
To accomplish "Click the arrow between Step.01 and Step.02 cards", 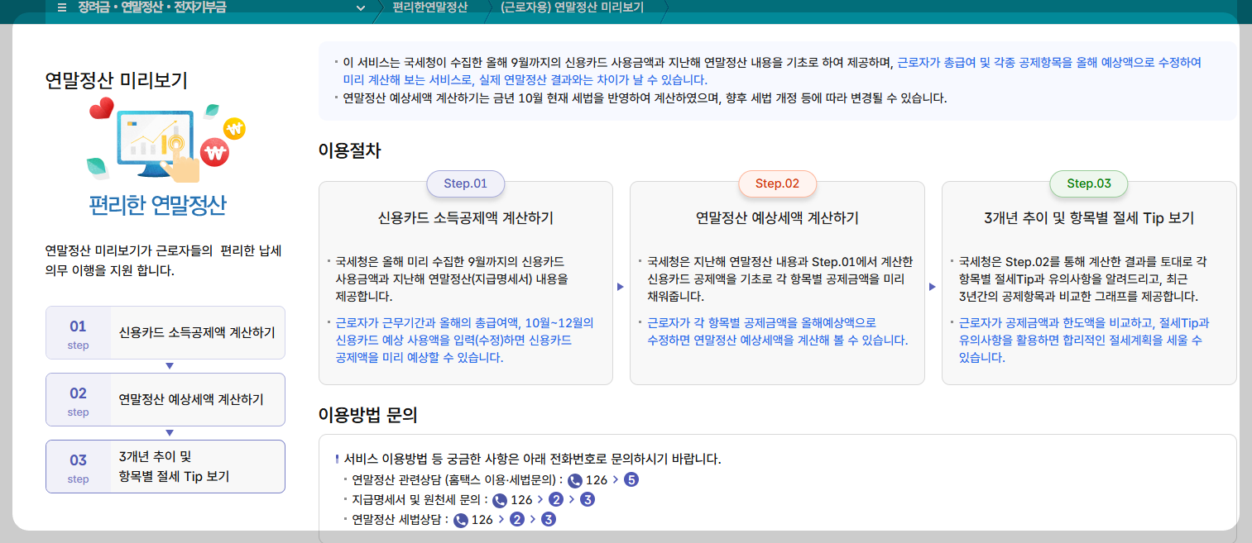I will point(620,287).
